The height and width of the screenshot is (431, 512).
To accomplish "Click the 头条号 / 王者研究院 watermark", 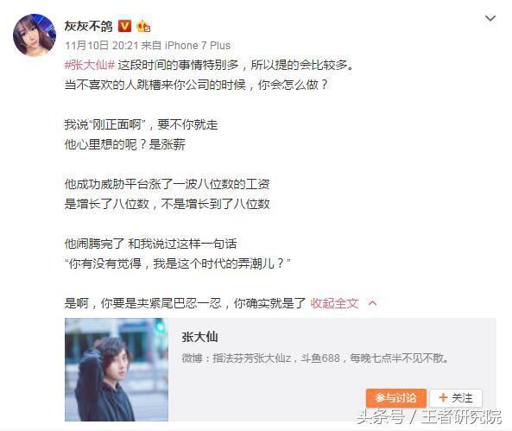I will point(429,417).
